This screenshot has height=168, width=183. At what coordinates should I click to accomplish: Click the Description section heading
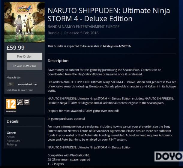click(58, 61)
